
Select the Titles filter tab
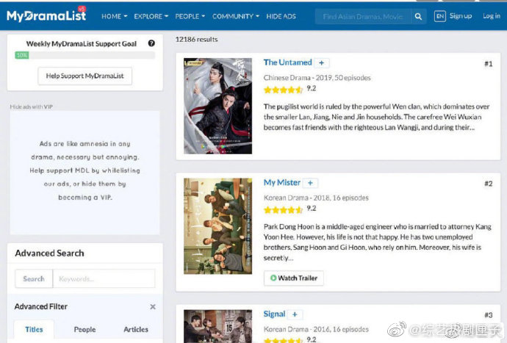coord(34,330)
